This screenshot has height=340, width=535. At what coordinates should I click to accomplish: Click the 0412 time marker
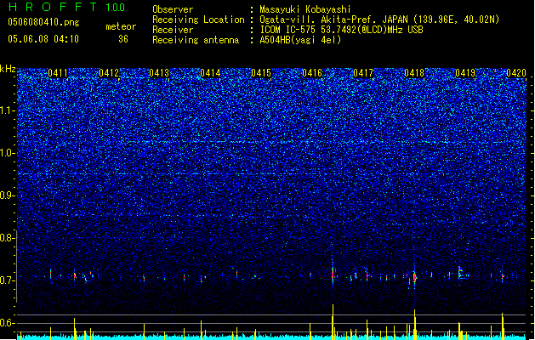[109, 73]
